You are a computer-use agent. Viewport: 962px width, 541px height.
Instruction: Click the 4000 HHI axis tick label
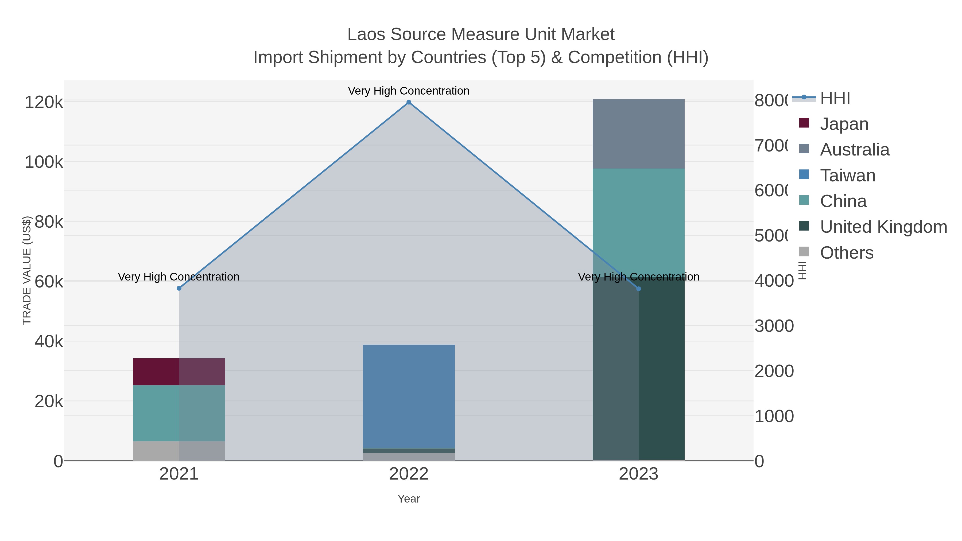(x=774, y=281)
